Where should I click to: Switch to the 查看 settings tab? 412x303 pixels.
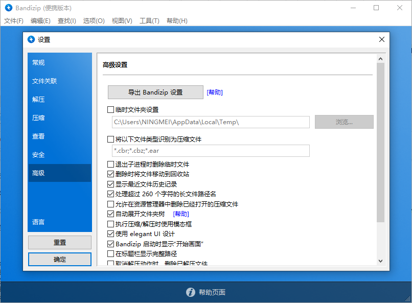click(60, 136)
